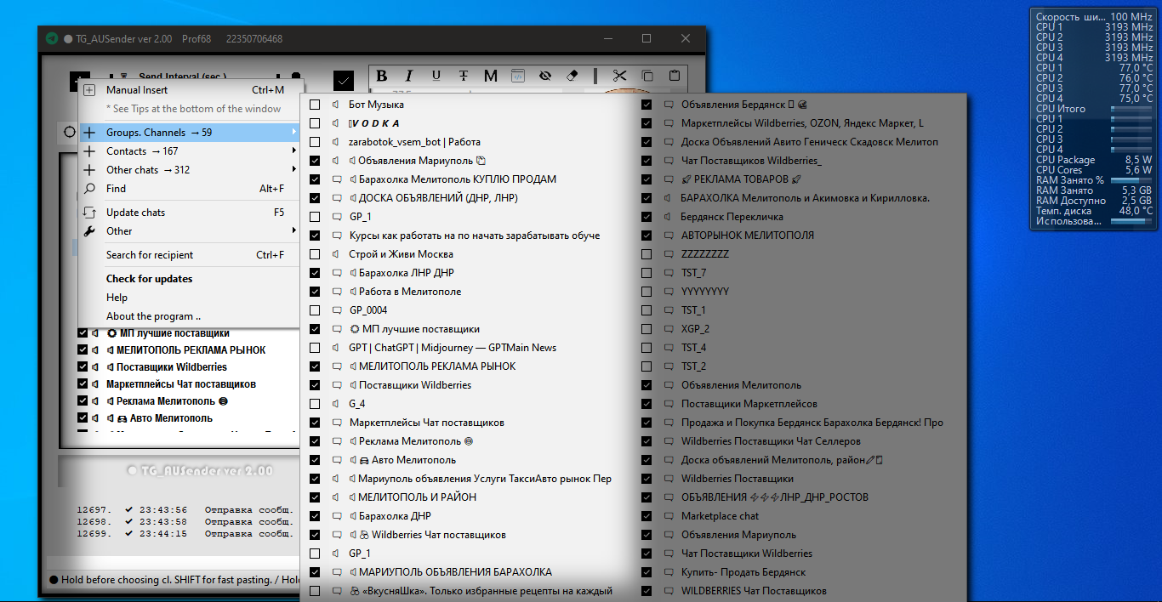Tick the VODKA channel checkbox
Image resolution: width=1162 pixels, height=602 pixels.
[x=315, y=123]
